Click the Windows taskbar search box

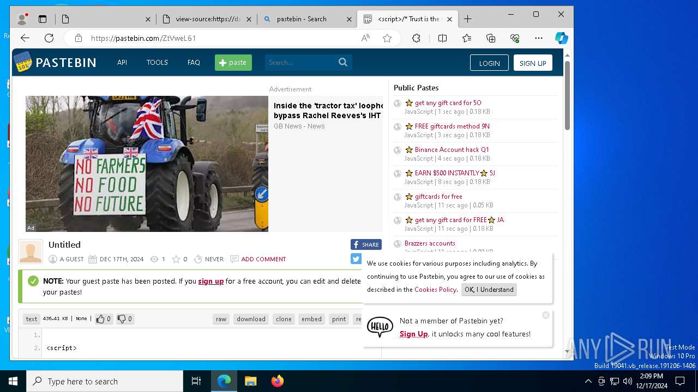pyautogui.click(x=105, y=381)
